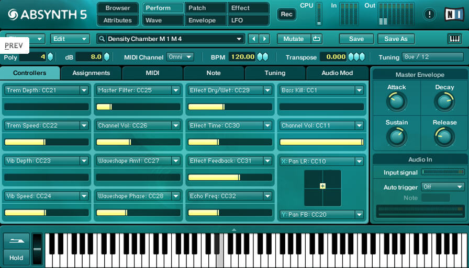Click the mutate retry arrow icon
This screenshot has height=268, width=469.
[x=317, y=39]
